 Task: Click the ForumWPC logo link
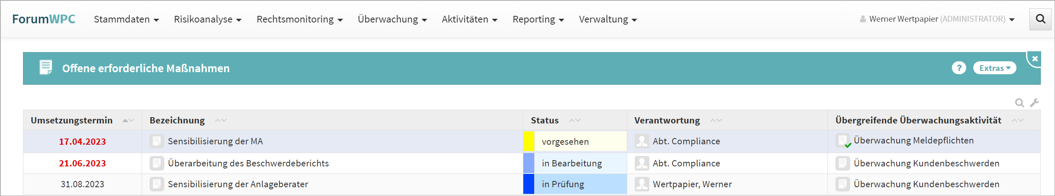click(44, 19)
